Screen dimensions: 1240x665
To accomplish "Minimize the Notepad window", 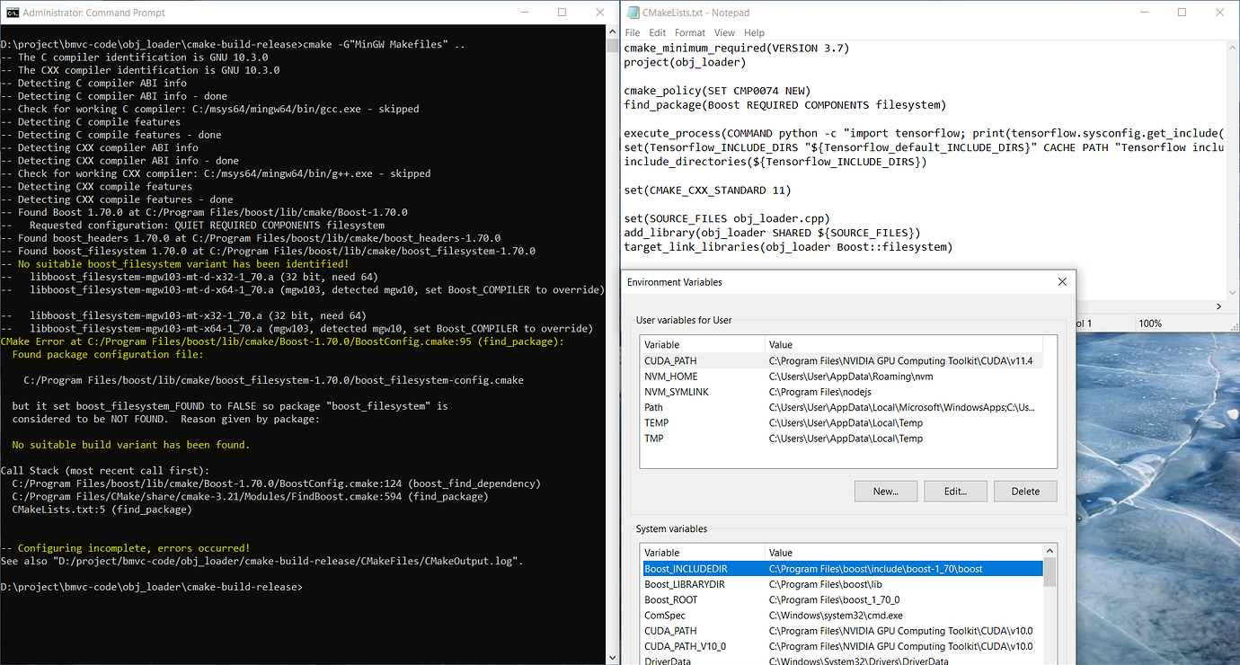I will [x=1141, y=13].
